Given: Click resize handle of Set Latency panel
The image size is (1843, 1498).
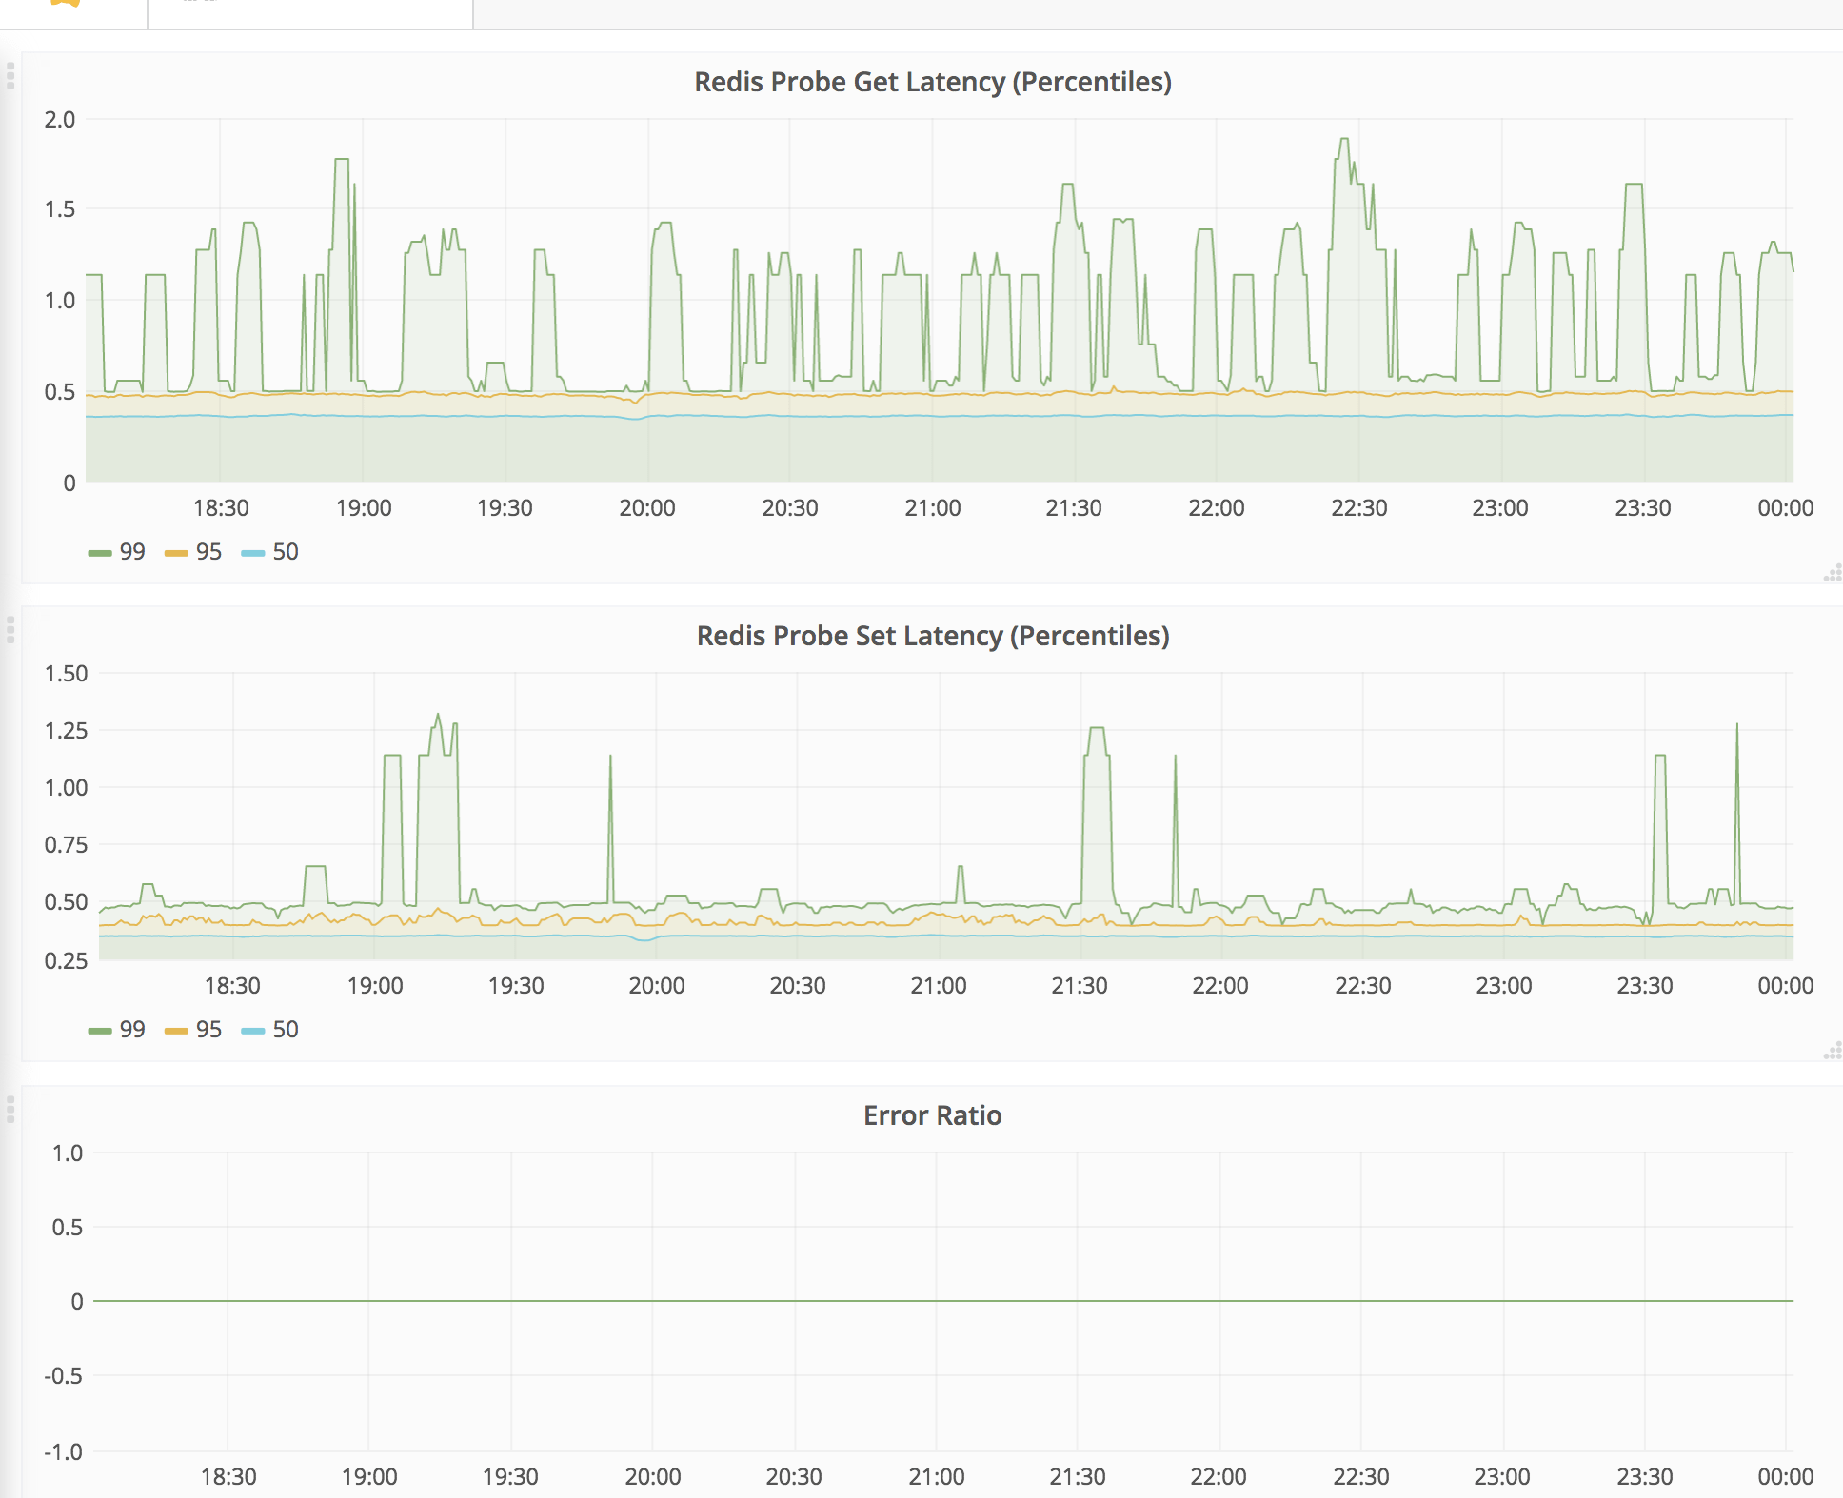Looking at the screenshot, I should point(1833,1052).
